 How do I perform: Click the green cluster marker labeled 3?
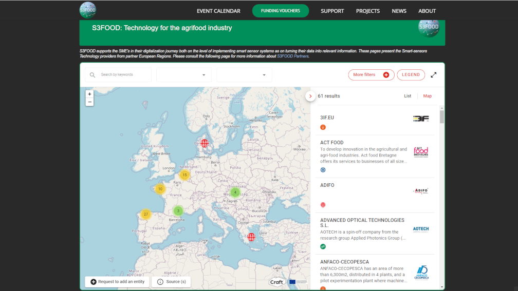(x=178, y=211)
